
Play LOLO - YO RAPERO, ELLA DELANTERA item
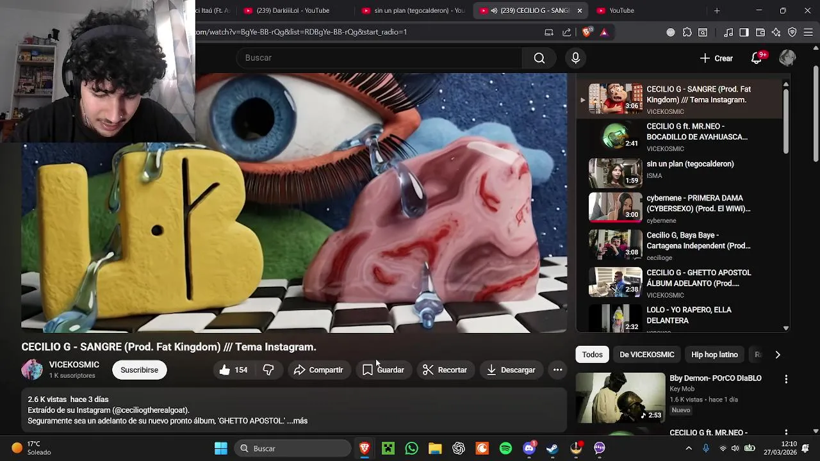tap(679, 319)
